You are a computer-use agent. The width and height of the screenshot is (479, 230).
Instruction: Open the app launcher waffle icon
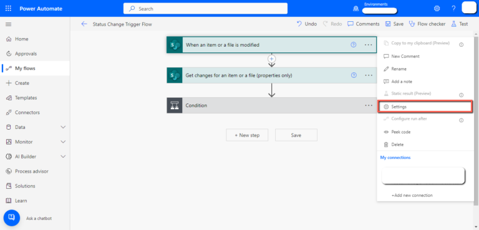tap(8, 9)
